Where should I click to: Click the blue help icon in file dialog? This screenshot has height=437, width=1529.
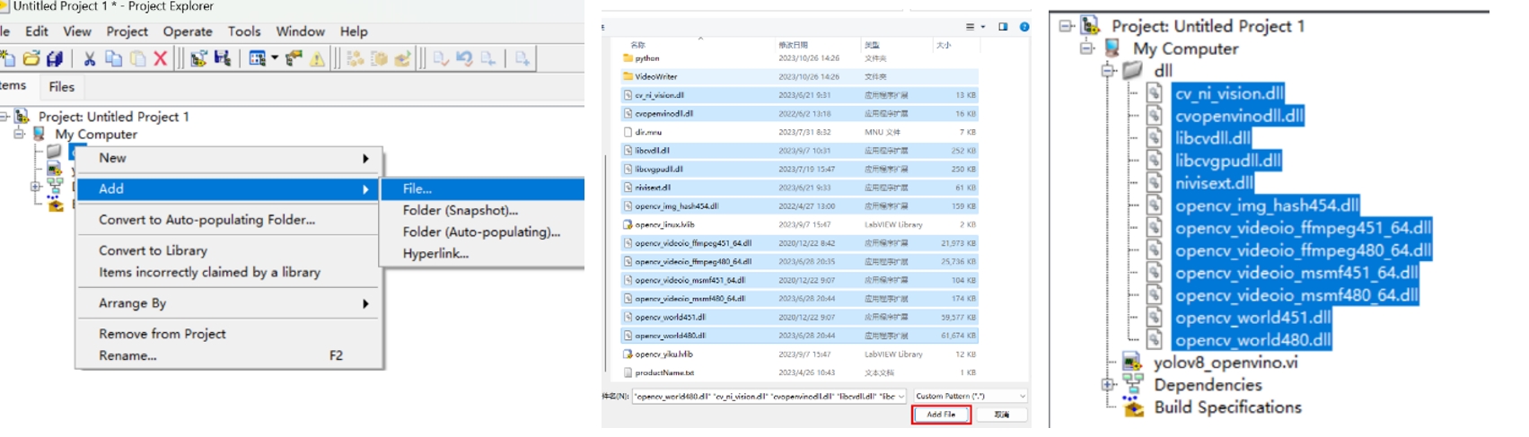click(x=1024, y=27)
